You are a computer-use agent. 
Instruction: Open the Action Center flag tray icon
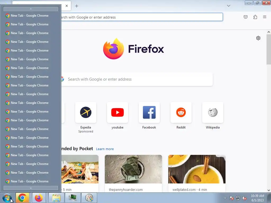coord(232,198)
